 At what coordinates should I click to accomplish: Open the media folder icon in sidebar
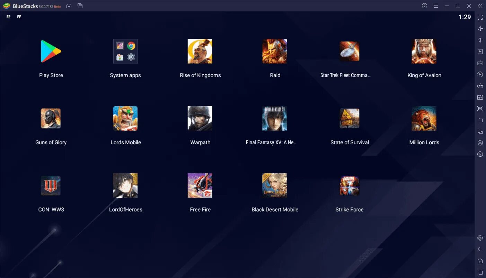(480, 120)
